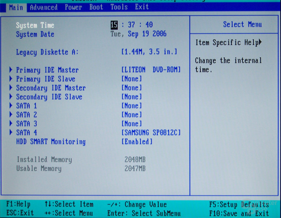This screenshot has width=281, height=218.
Task: Open the Main menu tab
Action: pos(16,8)
